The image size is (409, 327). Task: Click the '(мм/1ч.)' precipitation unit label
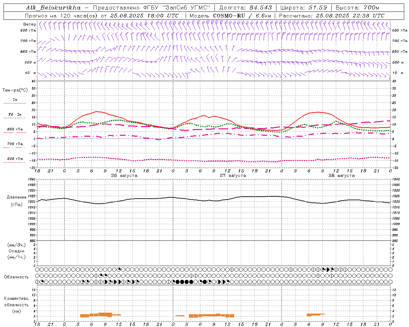pyautogui.click(x=17, y=257)
